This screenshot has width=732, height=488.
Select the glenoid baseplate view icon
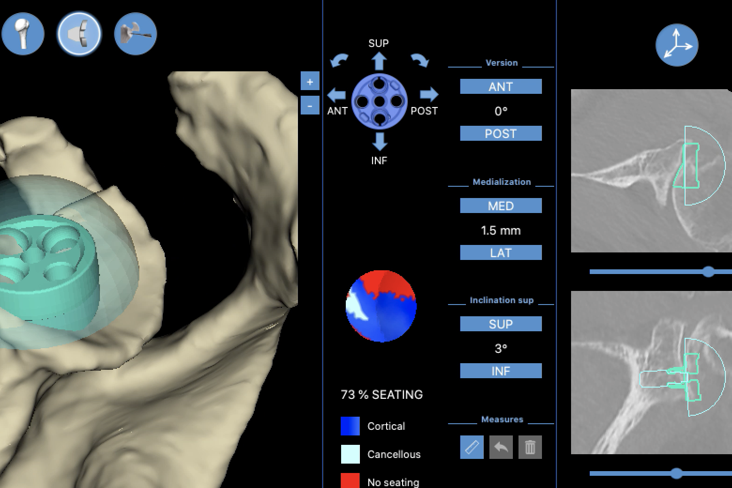(79, 34)
